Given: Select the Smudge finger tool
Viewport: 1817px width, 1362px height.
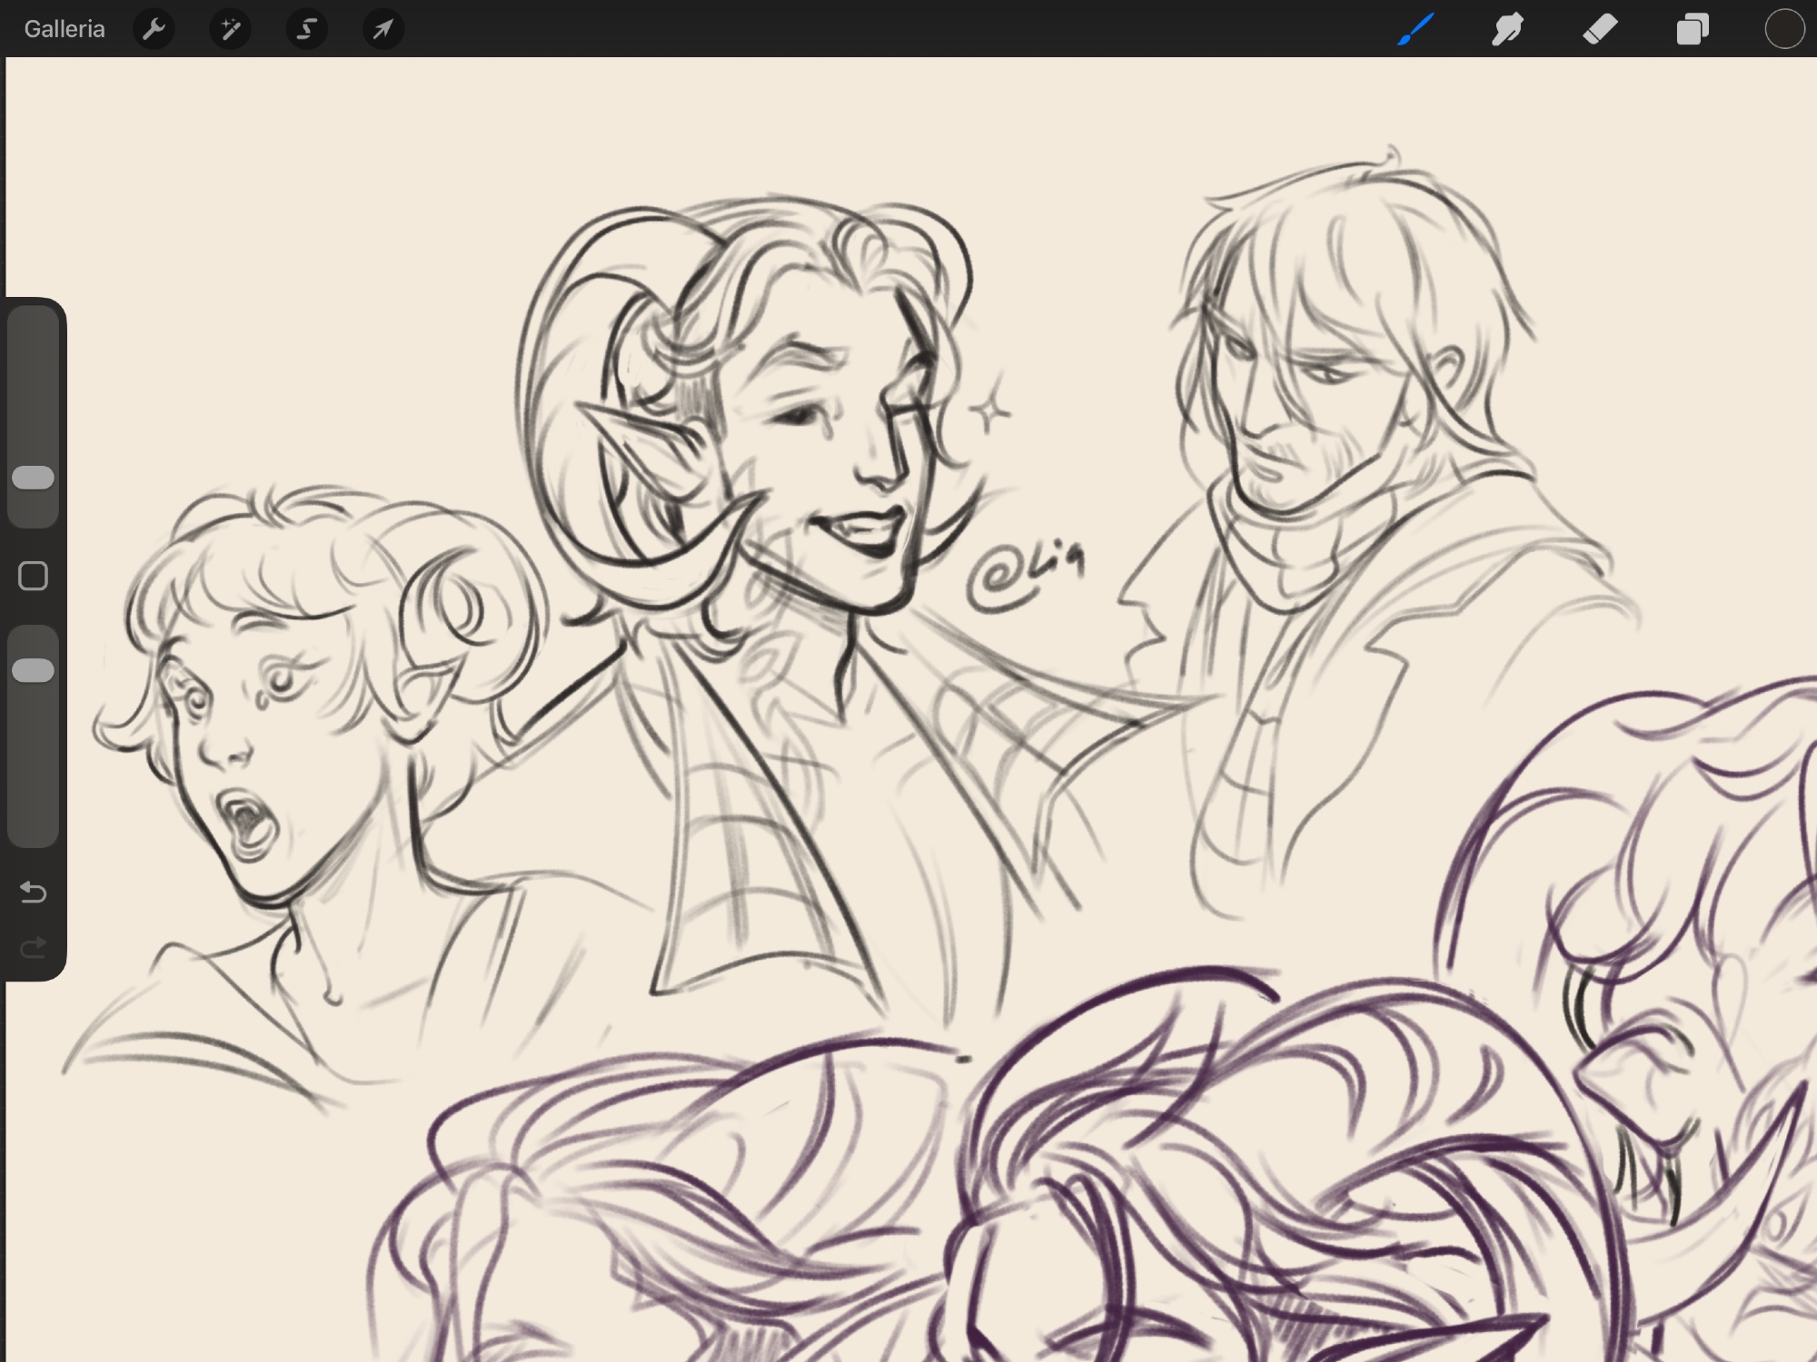Looking at the screenshot, I should click(1507, 29).
